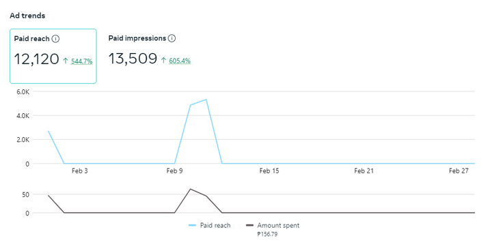The width and height of the screenshot is (488, 251).
Task: Click the Paid reach info icon
Action: coord(55,39)
